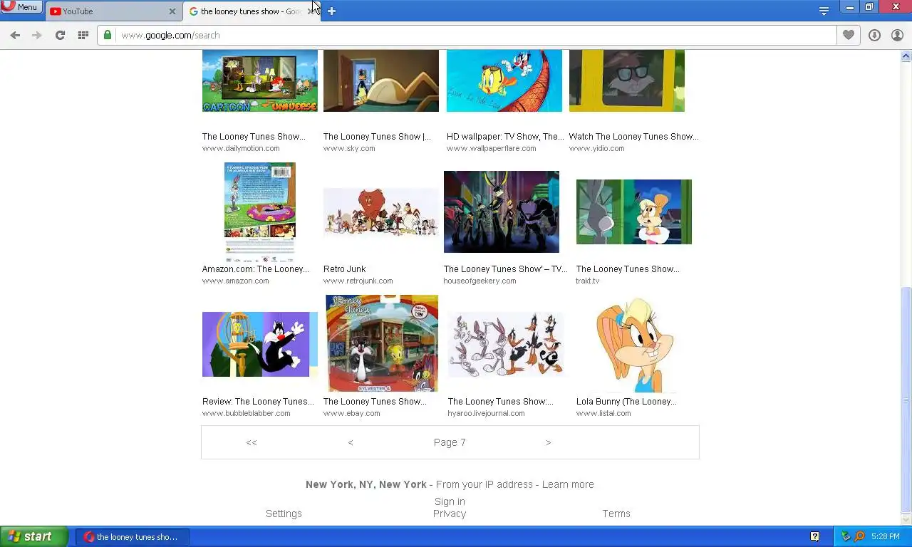The width and height of the screenshot is (912, 547).
Task: Click the magnifier system tray icon
Action: click(859, 536)
